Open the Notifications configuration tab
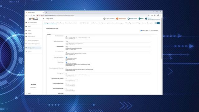Image resolution: width=199 pixels, height=112 pixels. [x=94, y=23]
